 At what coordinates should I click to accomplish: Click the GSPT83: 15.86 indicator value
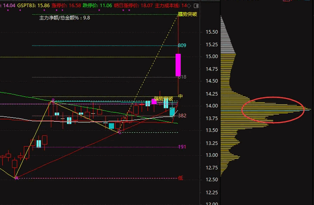tap(33, 6)
